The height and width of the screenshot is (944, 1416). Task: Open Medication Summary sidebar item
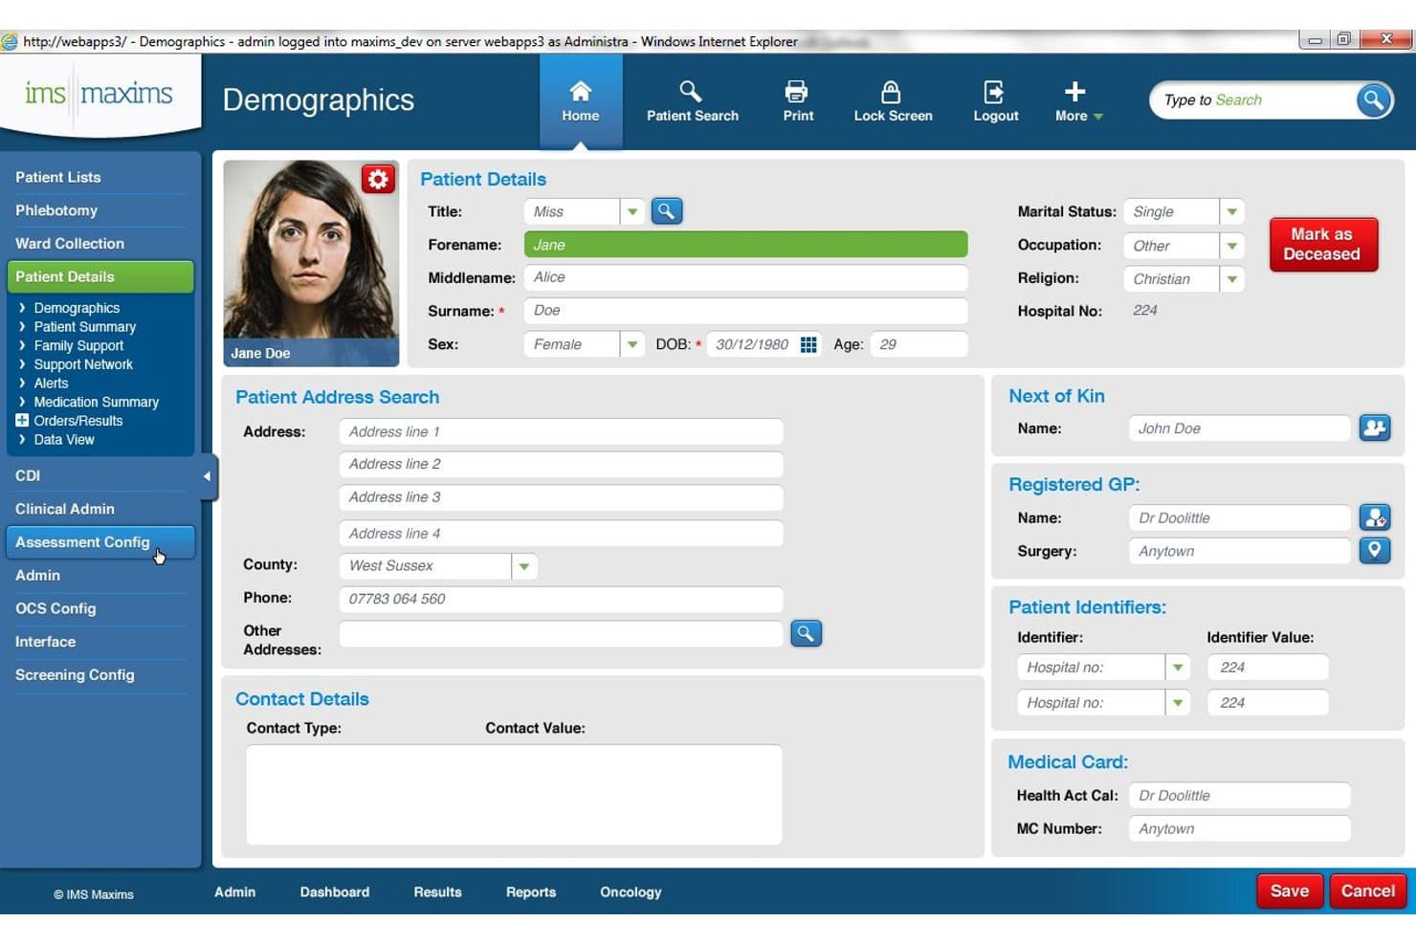[96, 402]
